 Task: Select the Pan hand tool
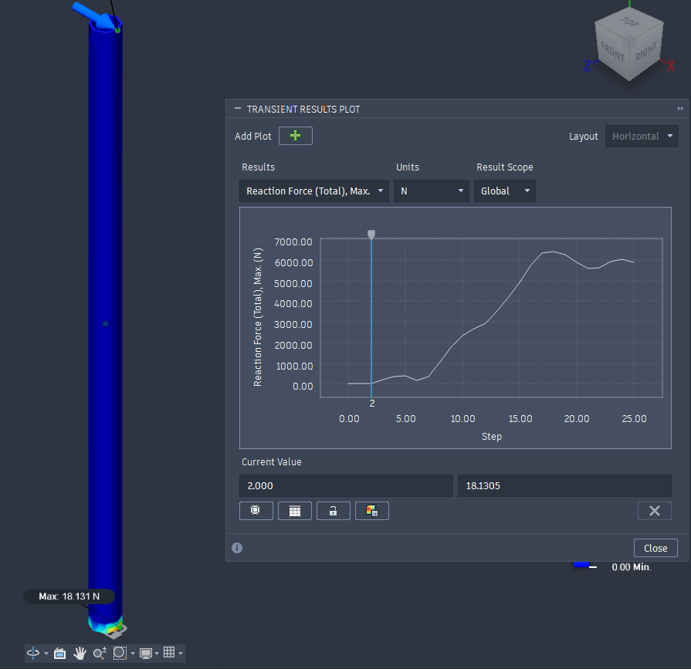[x=80, y=653]
